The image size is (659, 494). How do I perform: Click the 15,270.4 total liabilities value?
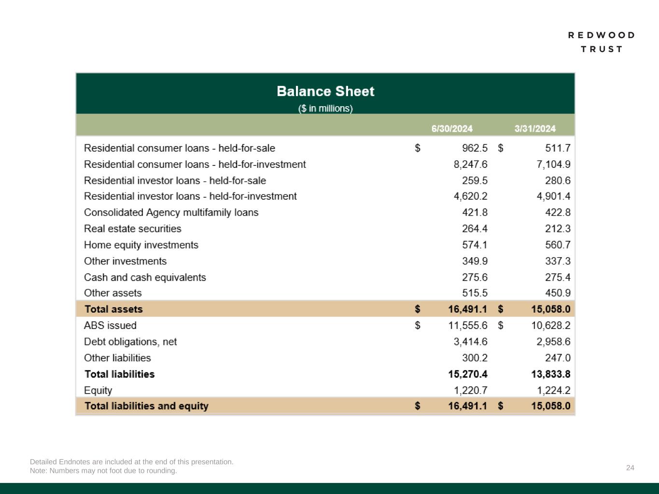tap(467, 374)
